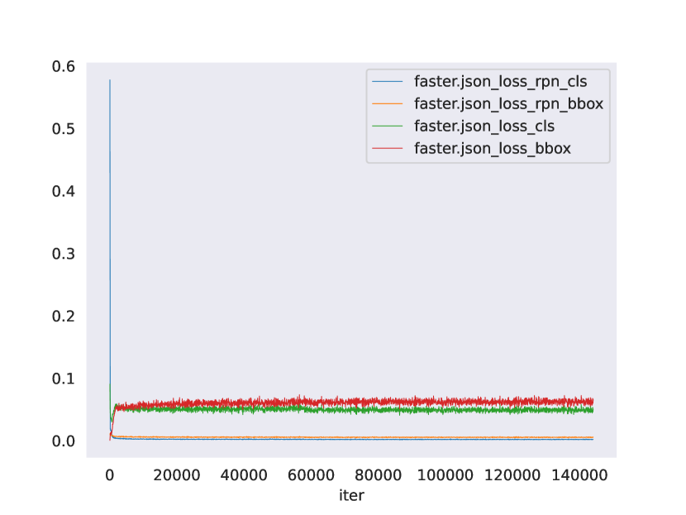Click the x-axis tick label 80000
686x515 pixels.
pos(378,475)
